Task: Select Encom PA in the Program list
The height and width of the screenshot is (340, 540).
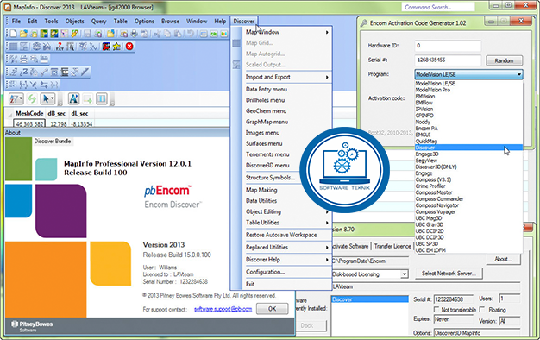Action: tap(468, 129)
